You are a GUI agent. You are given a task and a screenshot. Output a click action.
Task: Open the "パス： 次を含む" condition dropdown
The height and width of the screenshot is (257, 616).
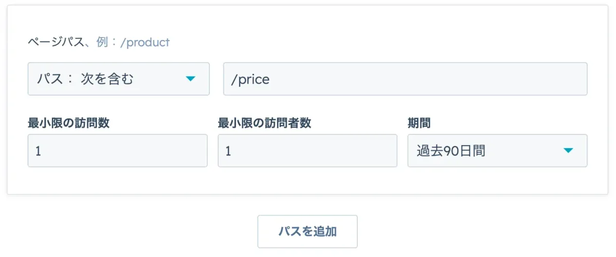119,79
